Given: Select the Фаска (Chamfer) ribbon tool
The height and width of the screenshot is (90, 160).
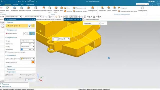Looking at the screenshot, I should (61, 9).
